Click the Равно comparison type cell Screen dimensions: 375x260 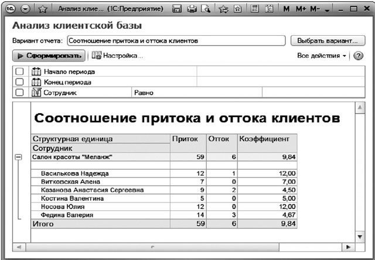(x=197, y=93)
